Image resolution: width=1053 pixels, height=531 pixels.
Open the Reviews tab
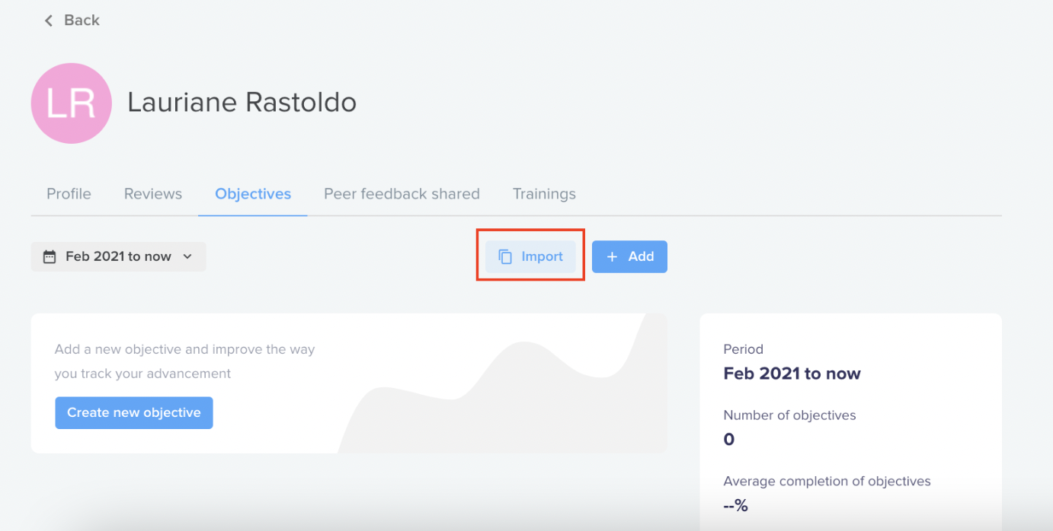153,194
